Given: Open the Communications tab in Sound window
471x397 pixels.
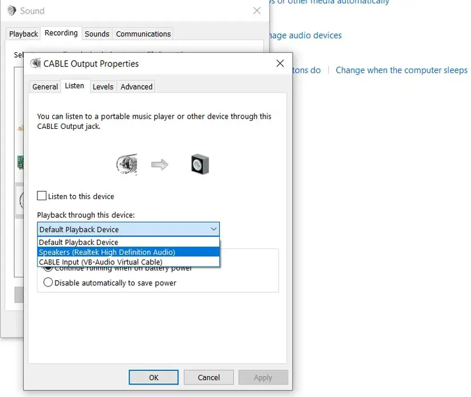Looking at the screenshot, I should (143, 34).
